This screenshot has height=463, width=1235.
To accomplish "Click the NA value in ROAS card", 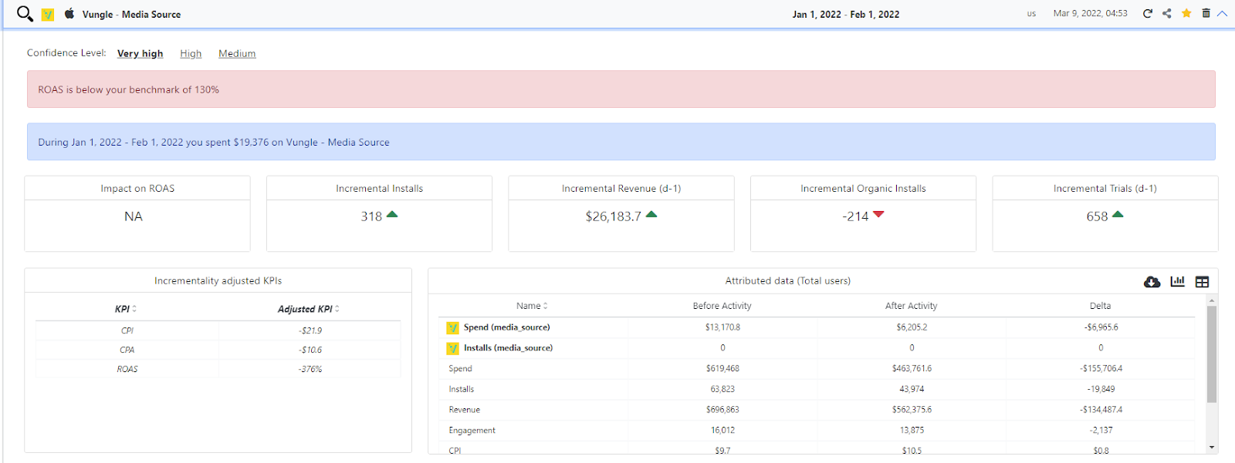I will [x=134, y=216].
